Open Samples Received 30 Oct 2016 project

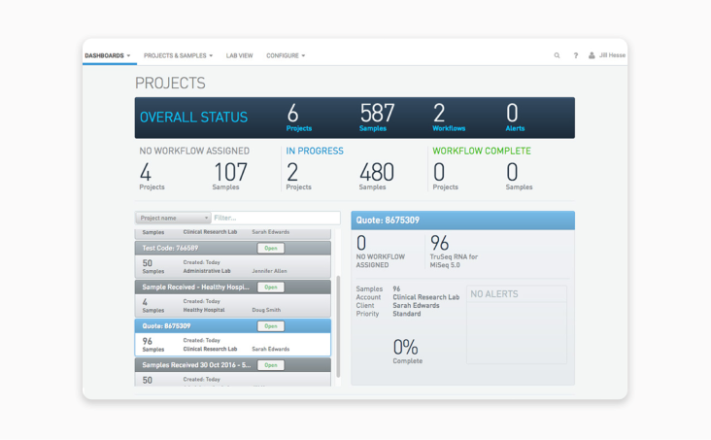coord(271,365)
